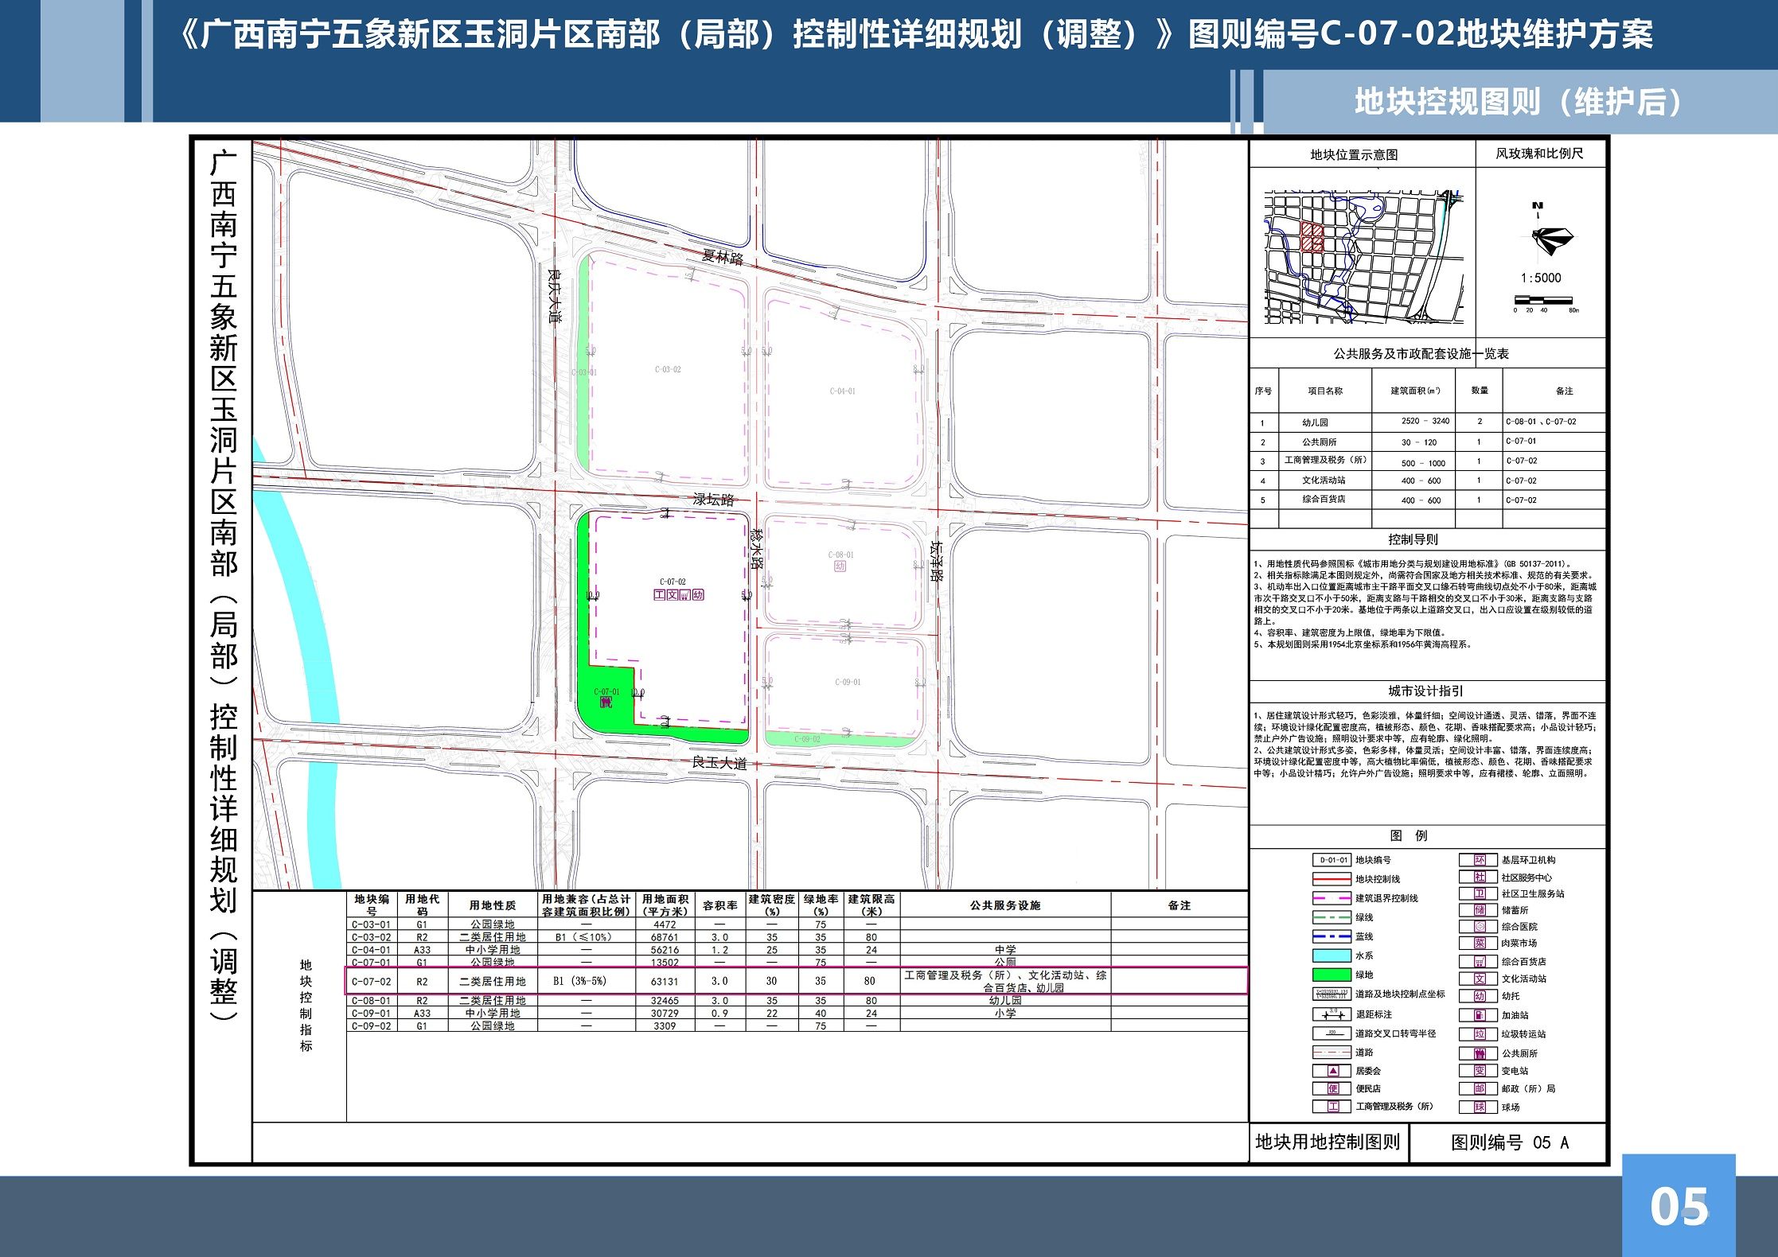Click the 文化活动站 legend icon

point(1479,979)
